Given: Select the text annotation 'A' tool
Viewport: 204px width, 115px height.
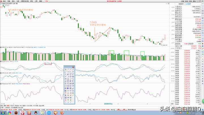Looking at the screenshot, I should pyautogui.click(x=73, y=93).
